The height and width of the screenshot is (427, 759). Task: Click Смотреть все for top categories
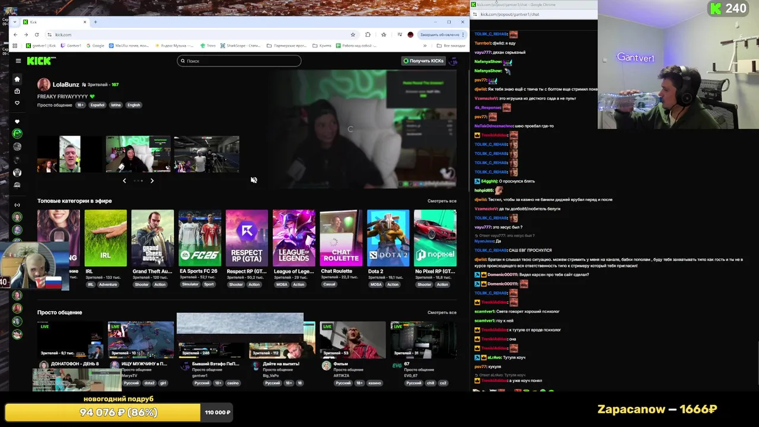tap(442, 201)
